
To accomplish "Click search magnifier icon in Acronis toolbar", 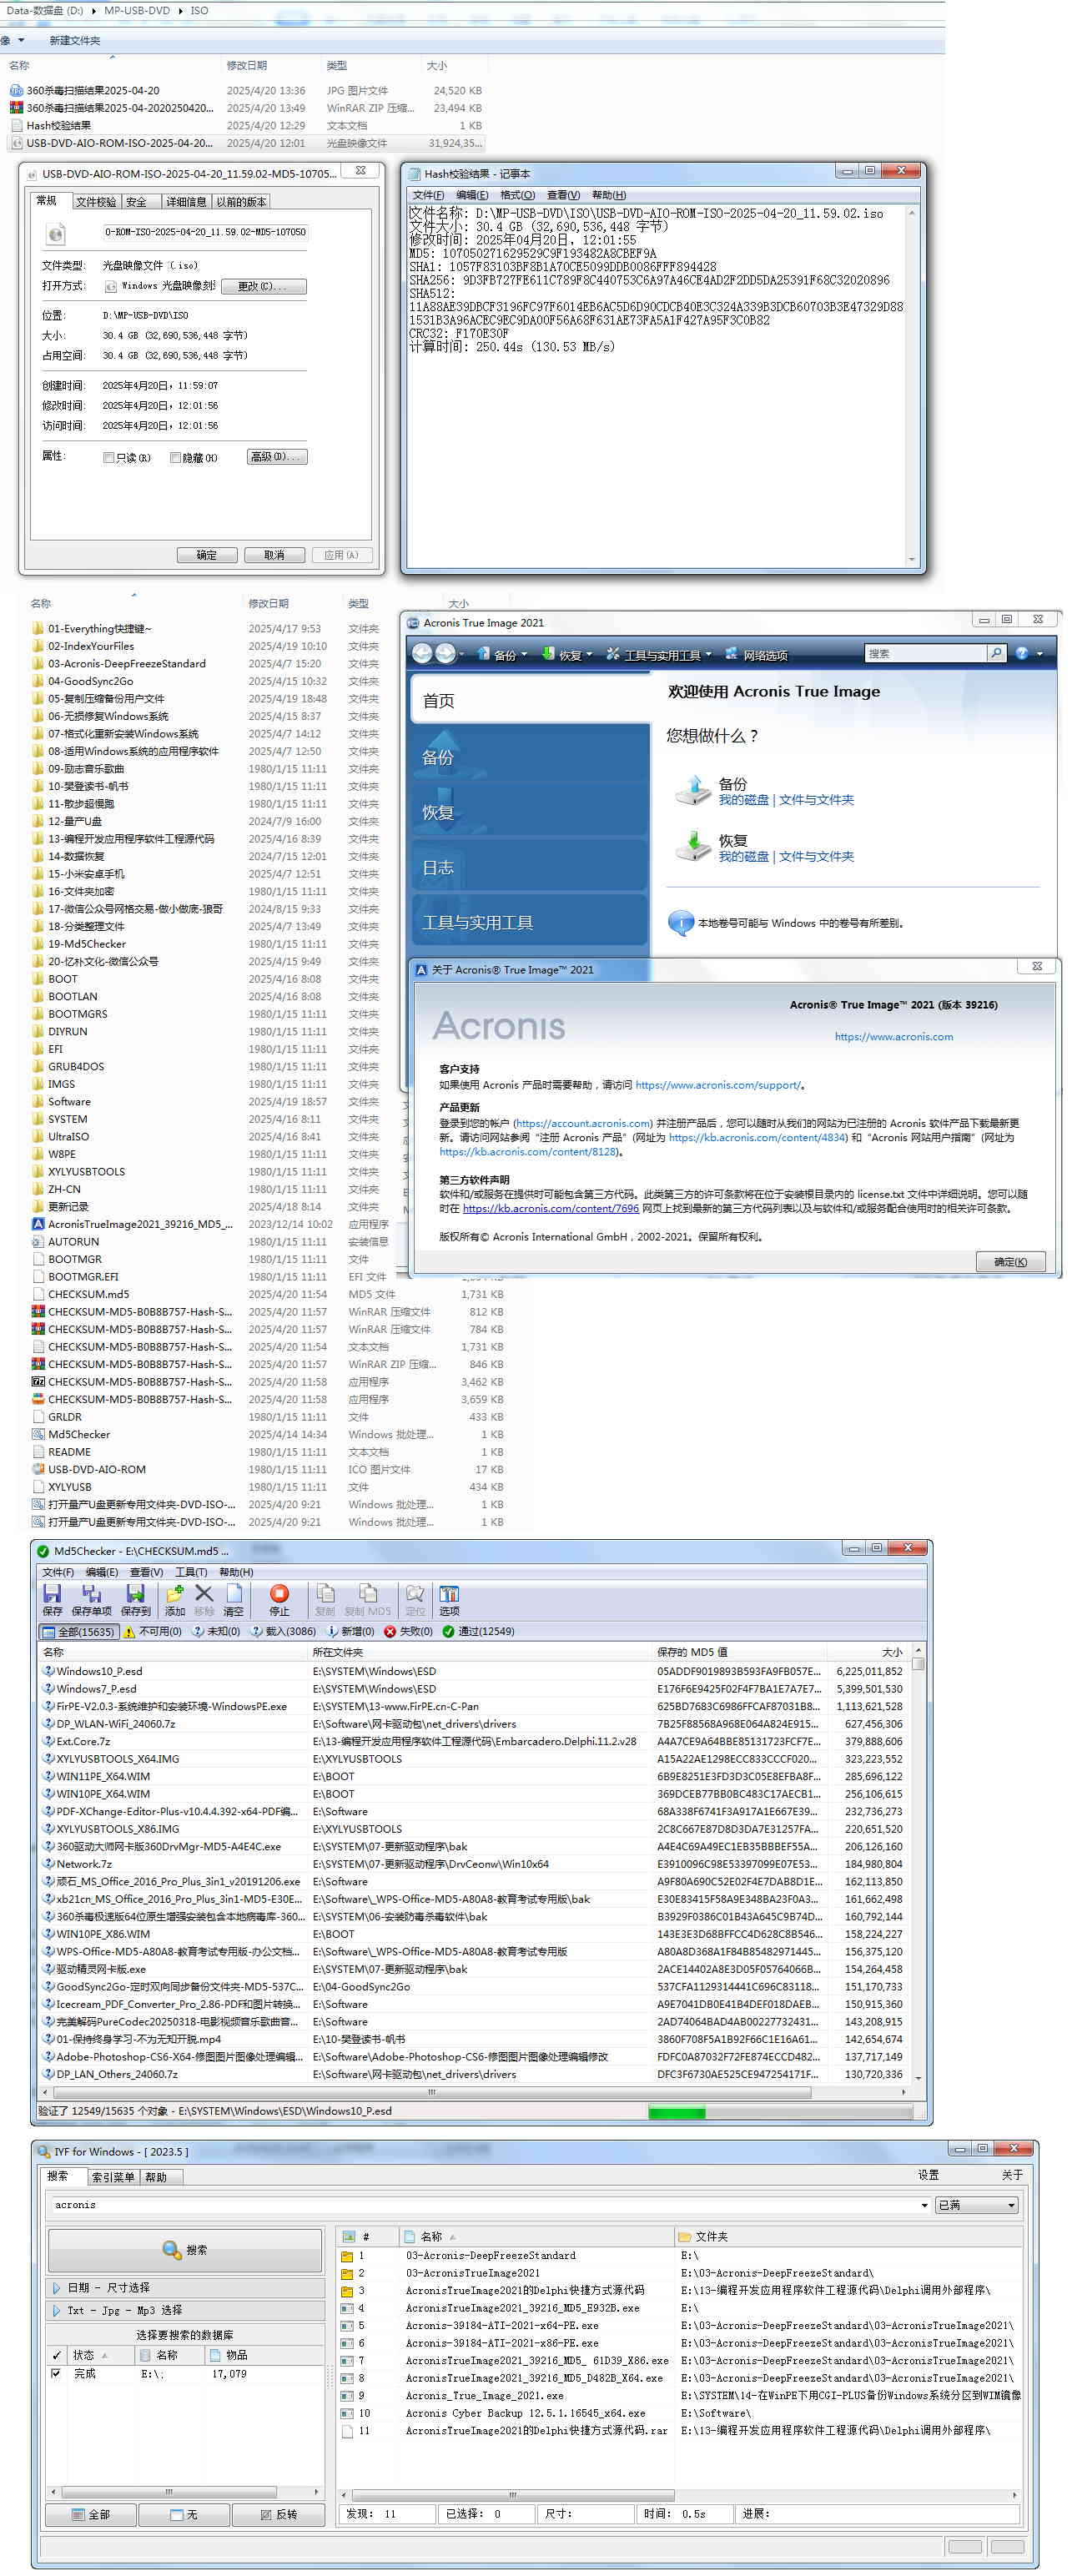I will 995,653.
